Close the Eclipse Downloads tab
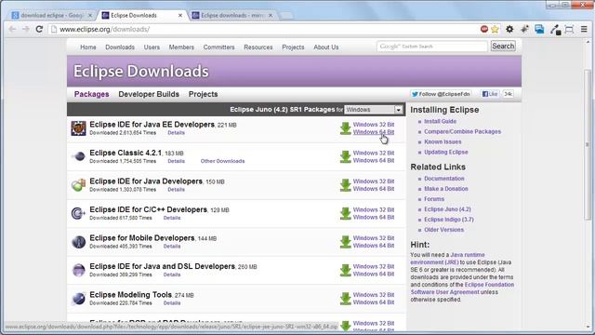 (180, 15)
